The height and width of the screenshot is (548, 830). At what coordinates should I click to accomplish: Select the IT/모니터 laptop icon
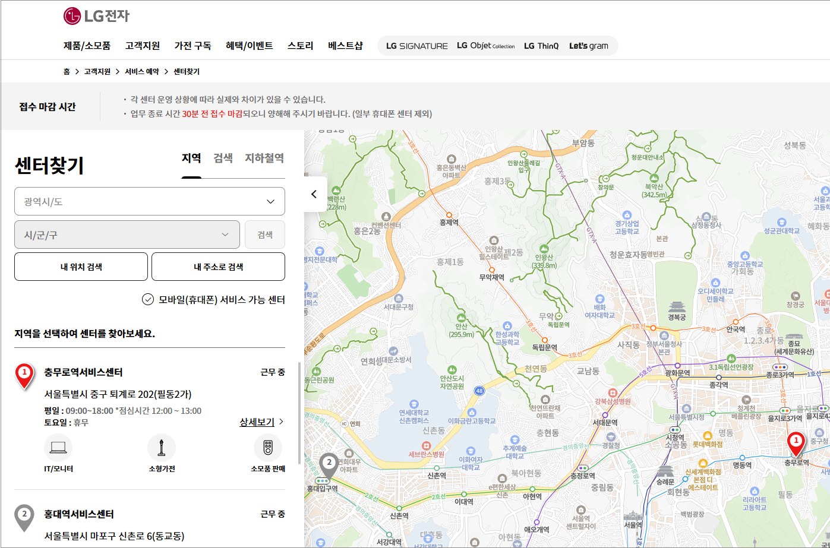58,448
